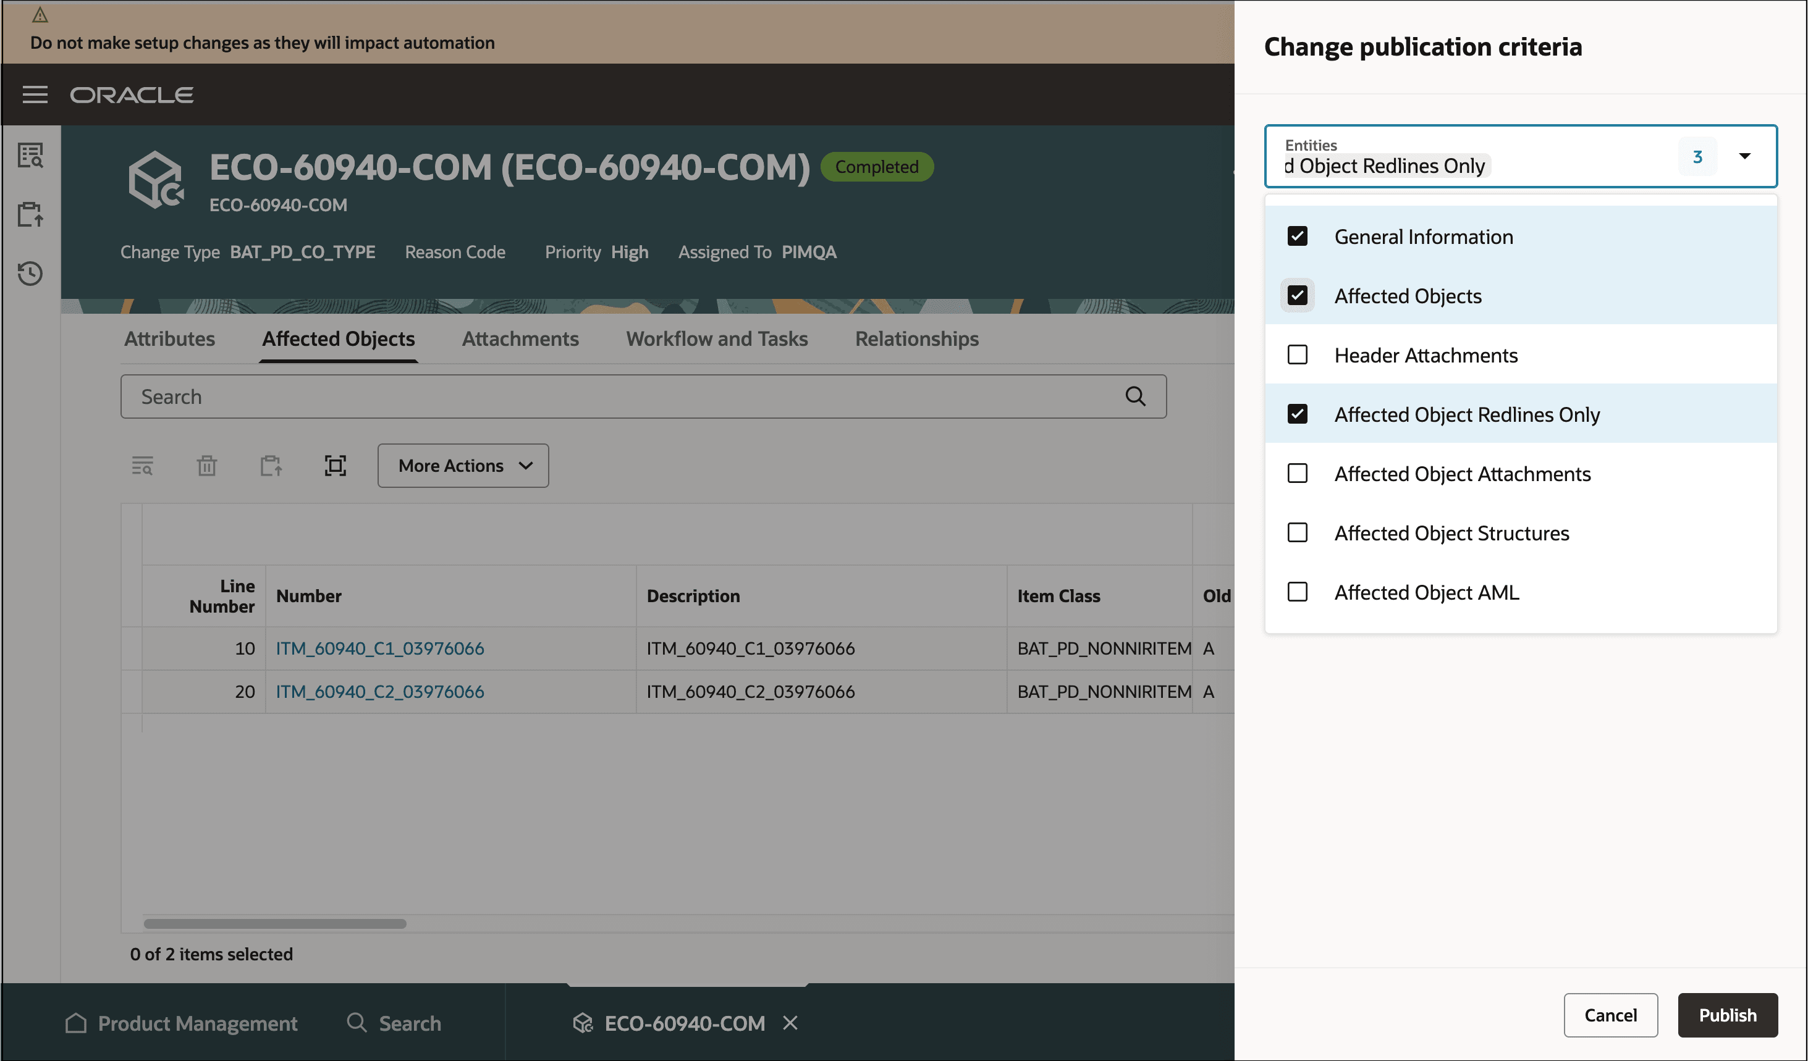Image resolution: width=1808 pixels, height=1061 pixels.
Task: Collapse the publication criteria entities list
Action: (x=1746, y=156)
